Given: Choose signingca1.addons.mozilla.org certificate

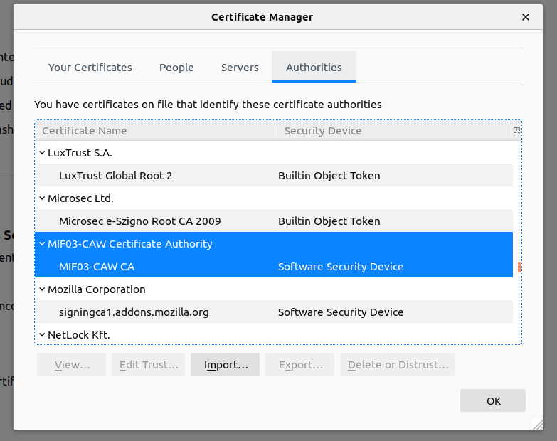Looking at the screenshot, I should [x=134, y=312].
